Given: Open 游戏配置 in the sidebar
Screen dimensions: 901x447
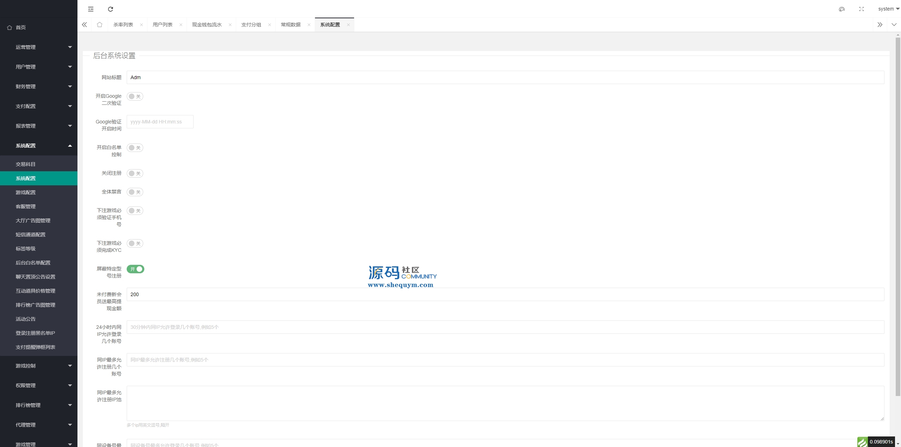Looking at the screenshot, I should point(26,192).
